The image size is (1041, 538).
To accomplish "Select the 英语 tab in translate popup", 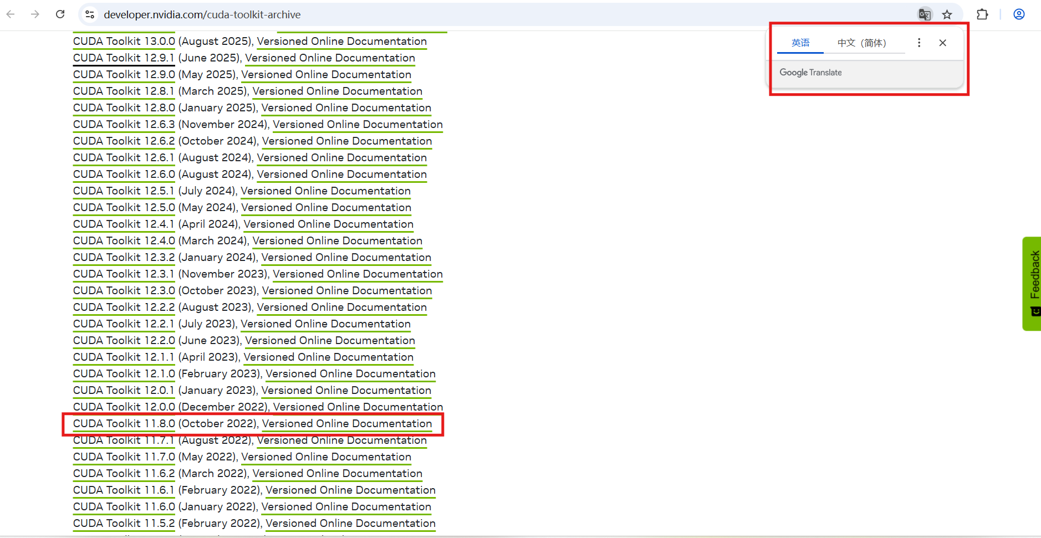I will coord(800,43).
